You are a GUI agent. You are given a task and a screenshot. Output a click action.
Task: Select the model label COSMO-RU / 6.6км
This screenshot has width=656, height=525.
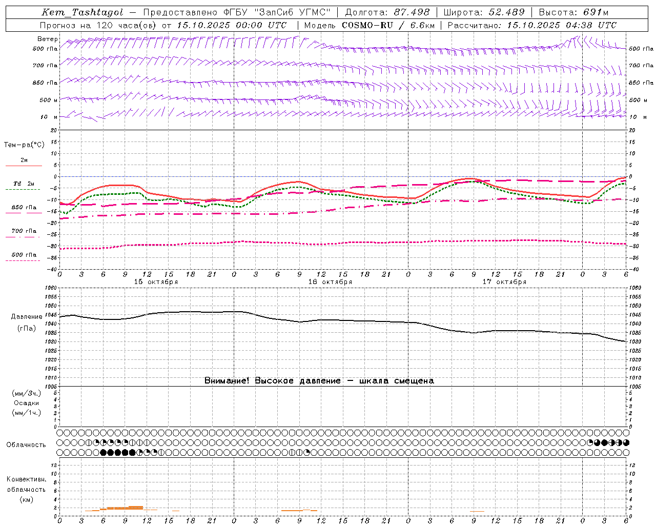click(388, 25)
